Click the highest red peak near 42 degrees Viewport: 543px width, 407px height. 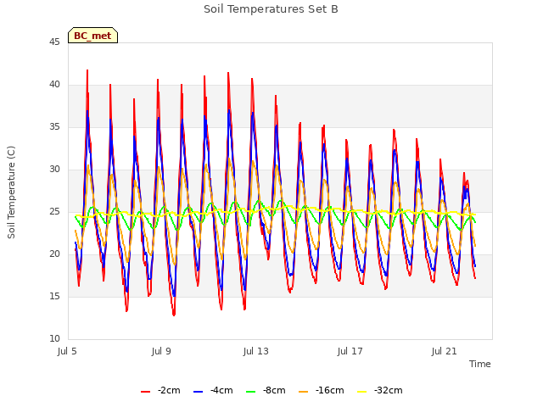pyautogui.click(x=87, y=70)
